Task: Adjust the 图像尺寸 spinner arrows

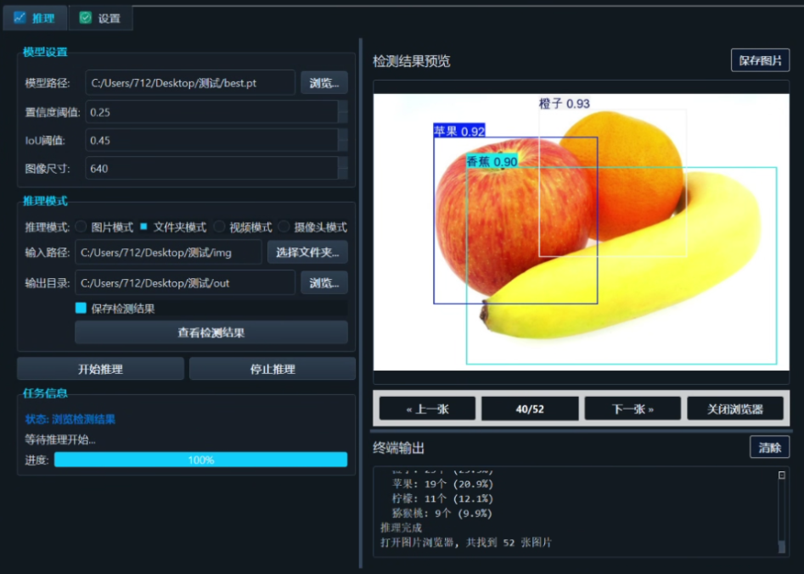Action: (343, 169)
